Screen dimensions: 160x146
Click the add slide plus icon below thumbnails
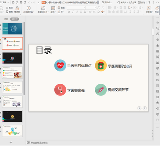(11, 142)
